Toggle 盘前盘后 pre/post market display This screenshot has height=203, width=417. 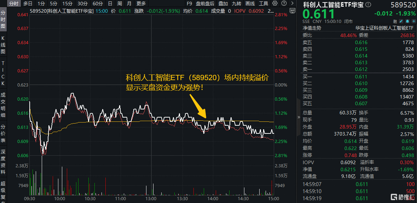click(205, 4)
